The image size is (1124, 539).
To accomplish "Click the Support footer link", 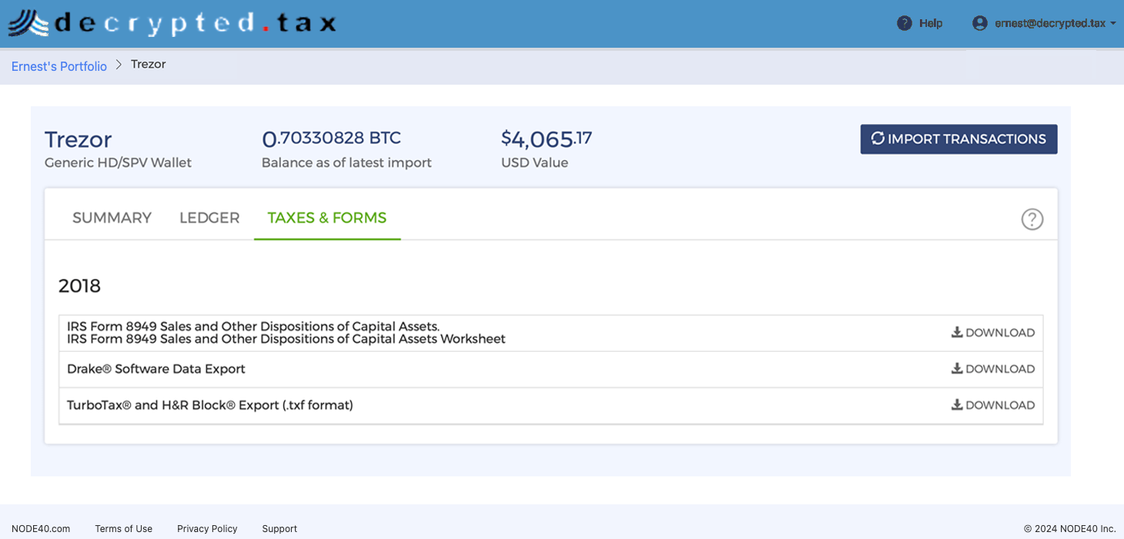I will click(279, 529).
